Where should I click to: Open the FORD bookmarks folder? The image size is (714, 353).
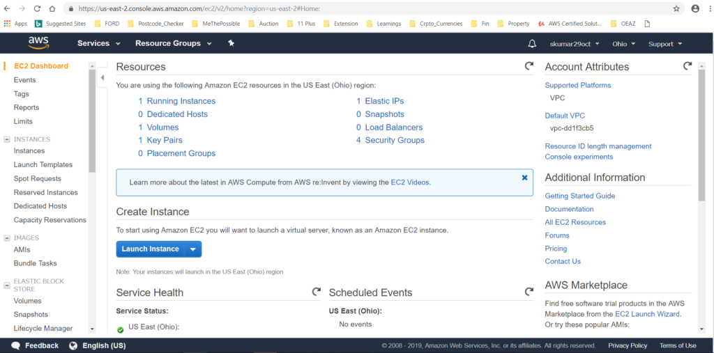pyautogui.click(x=107, y=24)
